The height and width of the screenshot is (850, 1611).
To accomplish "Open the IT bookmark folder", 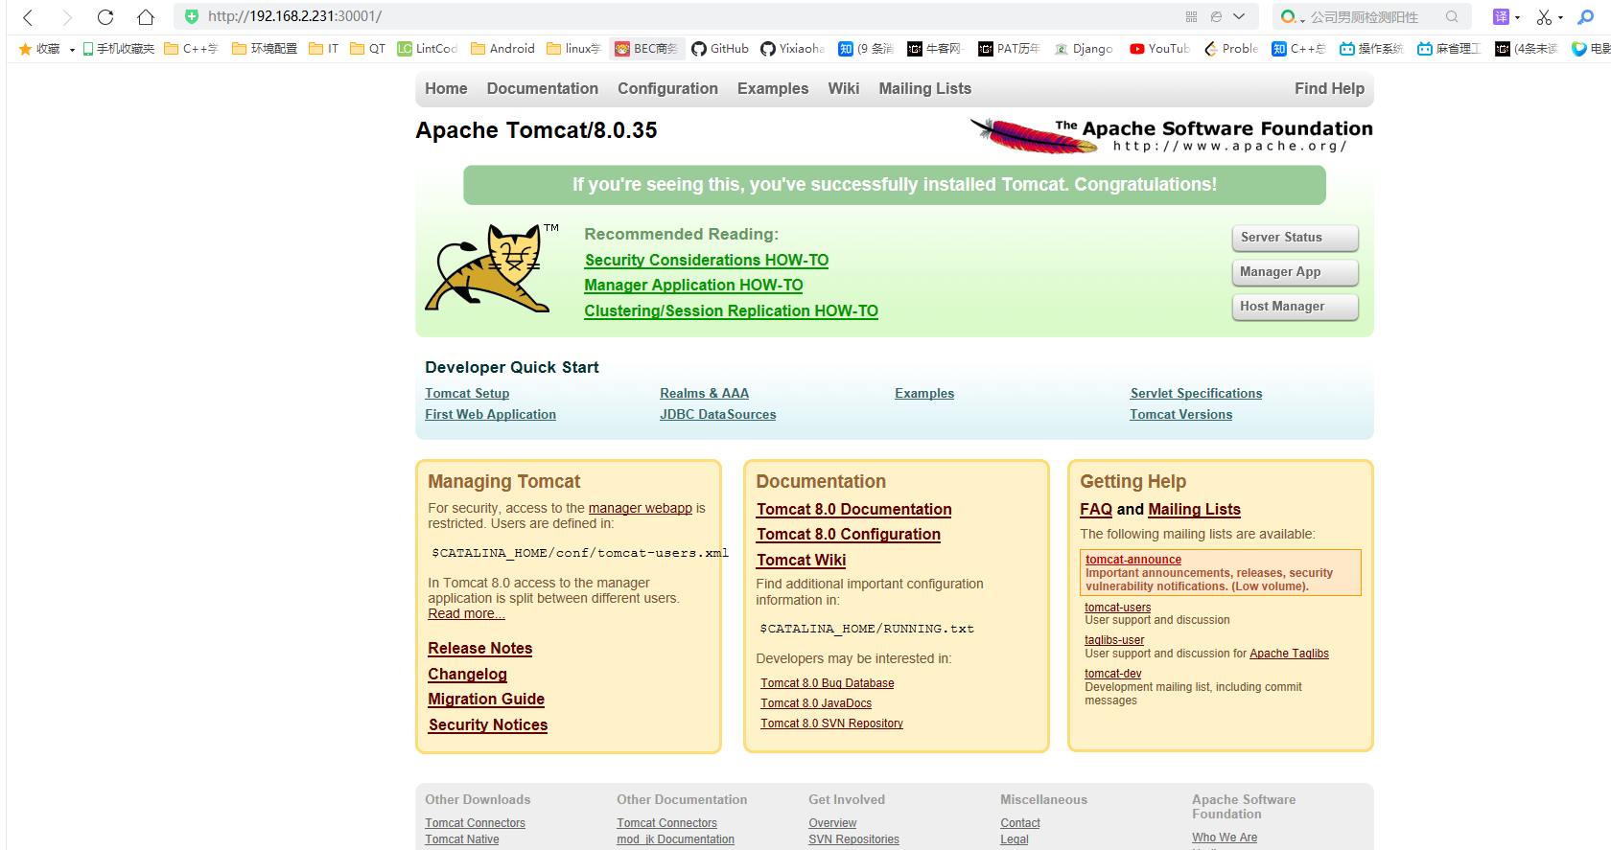I will 323,49.
